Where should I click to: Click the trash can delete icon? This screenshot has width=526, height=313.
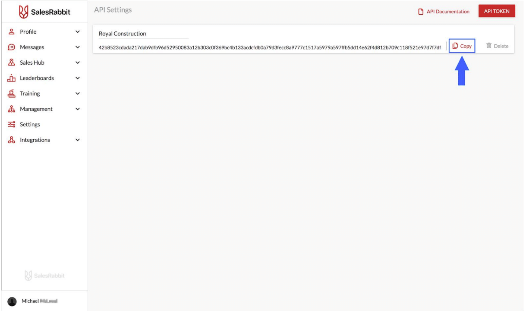point(489,46)
